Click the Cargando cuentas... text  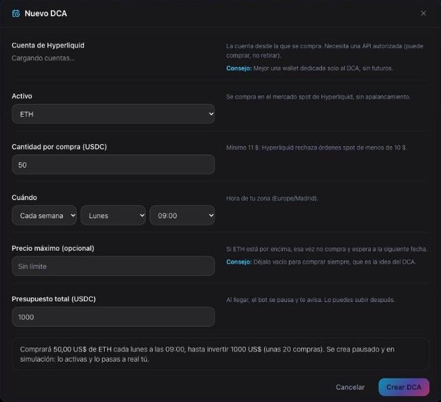click(x=44, y=58)
